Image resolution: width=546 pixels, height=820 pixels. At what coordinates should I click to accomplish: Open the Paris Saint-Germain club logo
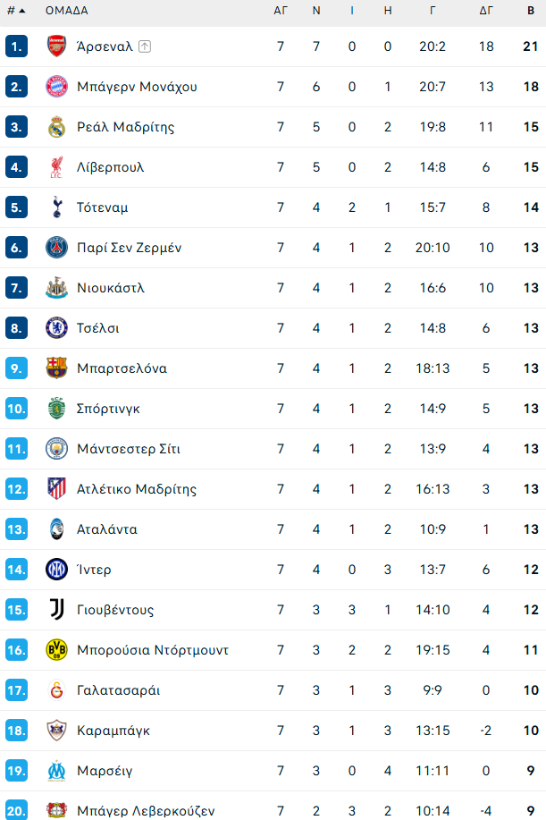[x=55, y=247]
